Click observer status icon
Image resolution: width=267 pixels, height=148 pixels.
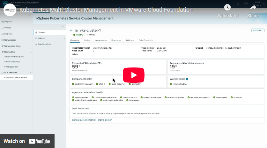coord(232,97)
